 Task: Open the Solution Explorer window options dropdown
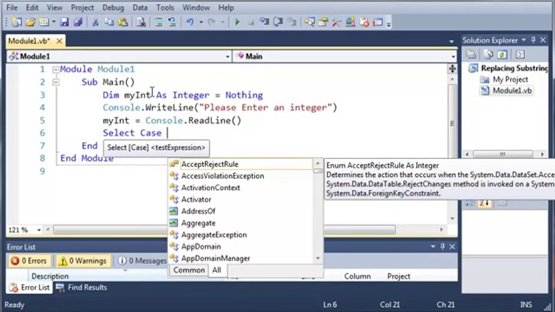(524, 40)
